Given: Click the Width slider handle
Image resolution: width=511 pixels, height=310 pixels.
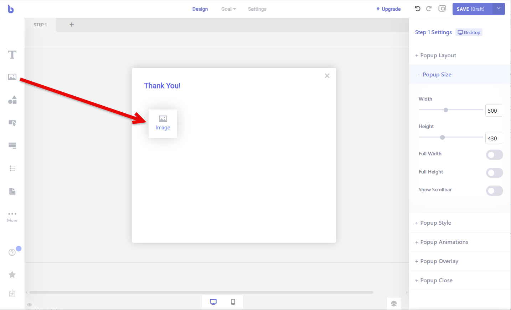Looking at the screenshot, I should click(446, 110).
